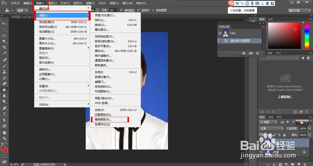Open the 填充 fill slider arrow
This screenshot has height=166, width=313.
tap(310, 135)
